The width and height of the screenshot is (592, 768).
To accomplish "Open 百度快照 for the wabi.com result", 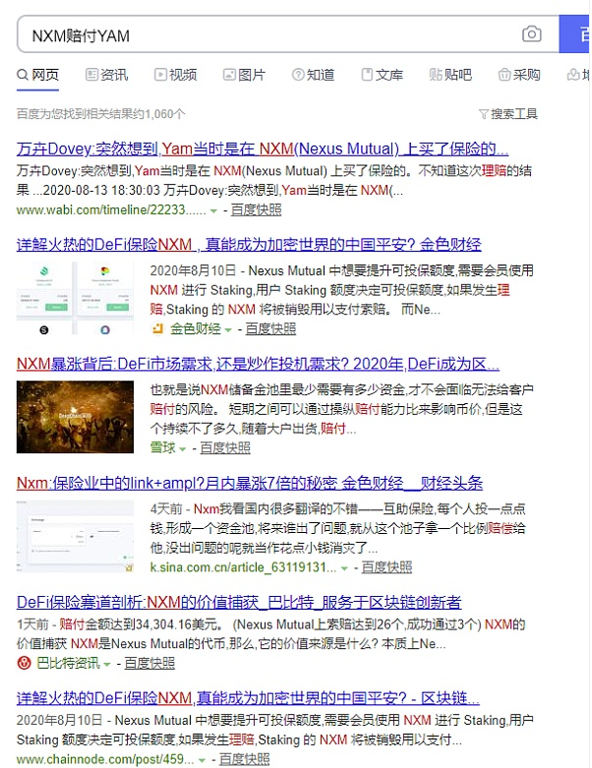I will 256,210.
